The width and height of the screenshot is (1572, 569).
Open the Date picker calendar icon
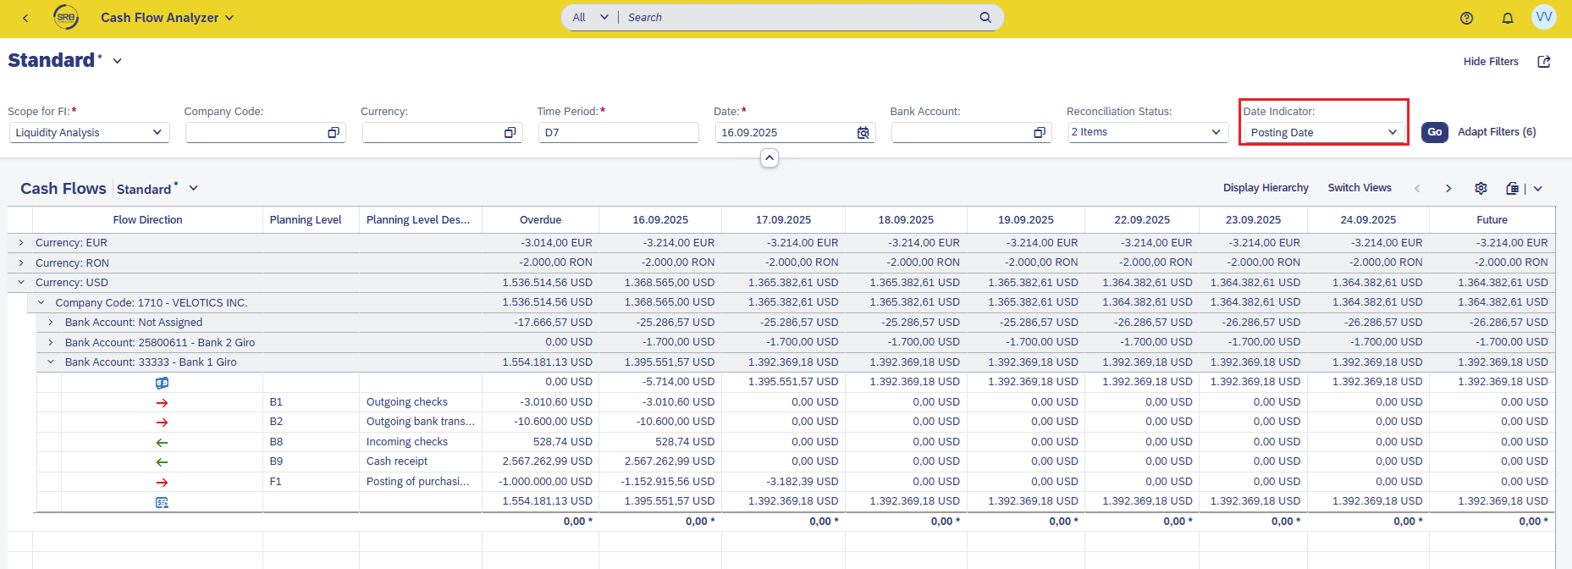click(x=863, y=133)
